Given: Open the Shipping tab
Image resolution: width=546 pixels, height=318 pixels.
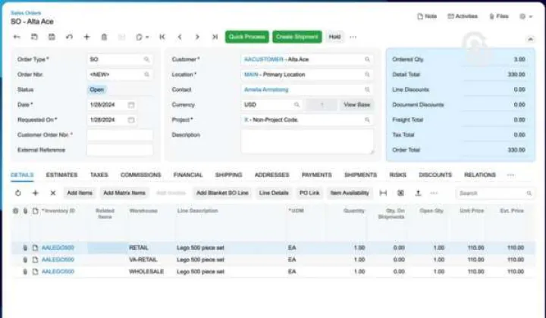Looking at the screenshot, I should 228,175.
